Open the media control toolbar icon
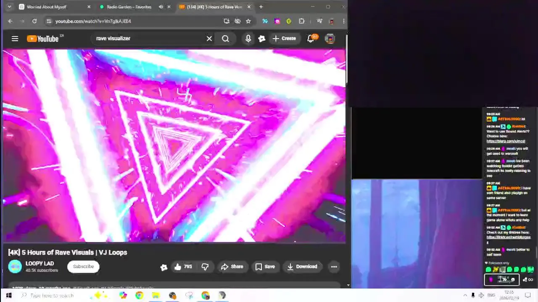This screenshot has height=302, width=538. (319, 21)
